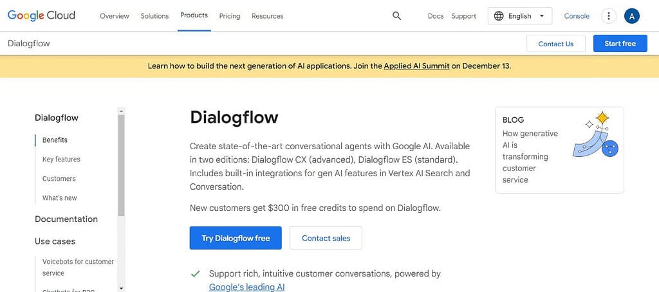Click the sidebar scrollbar up arrow

pos(121,111)
